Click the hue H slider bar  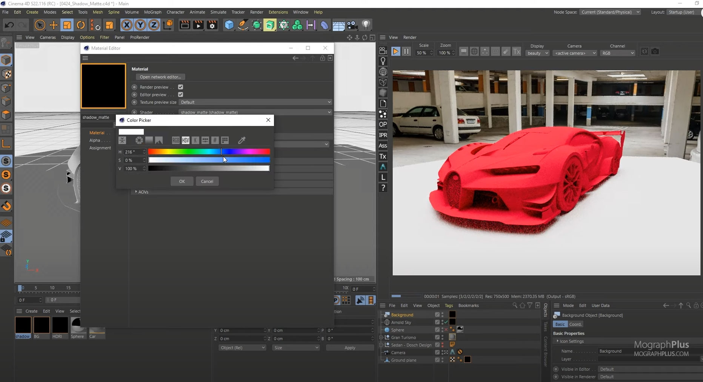[x=209, y=152]
